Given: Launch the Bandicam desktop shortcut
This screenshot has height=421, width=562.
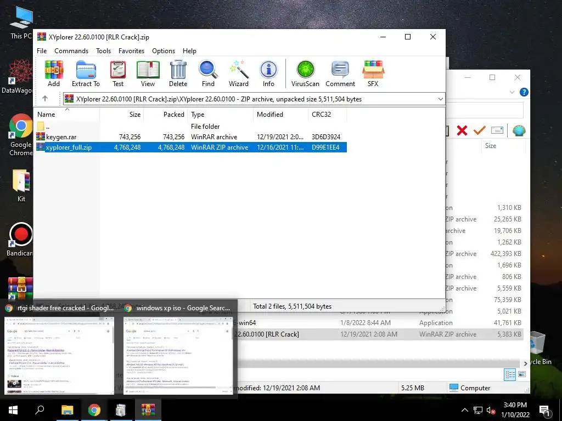Looking at the screenshot, I should point(20,239).
